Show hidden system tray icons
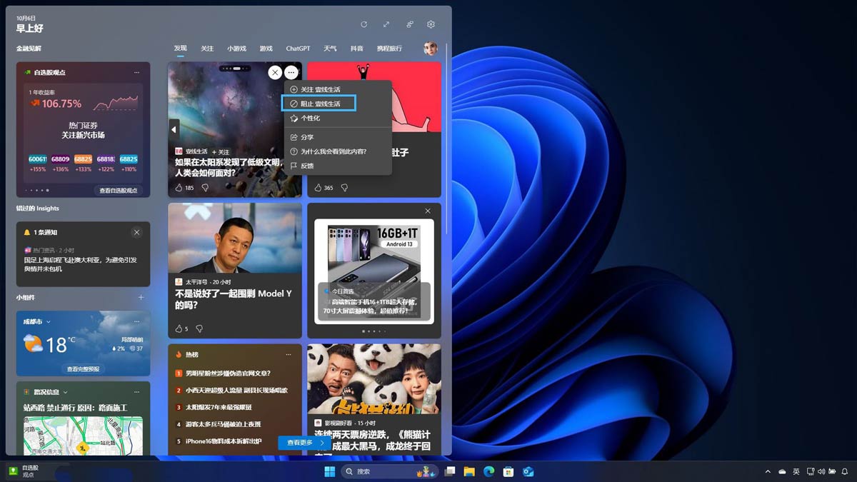857x482 pixels. [x=768, y=471]
